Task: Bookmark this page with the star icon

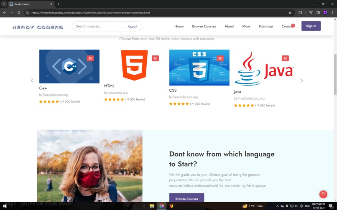Action: point(290,12)
